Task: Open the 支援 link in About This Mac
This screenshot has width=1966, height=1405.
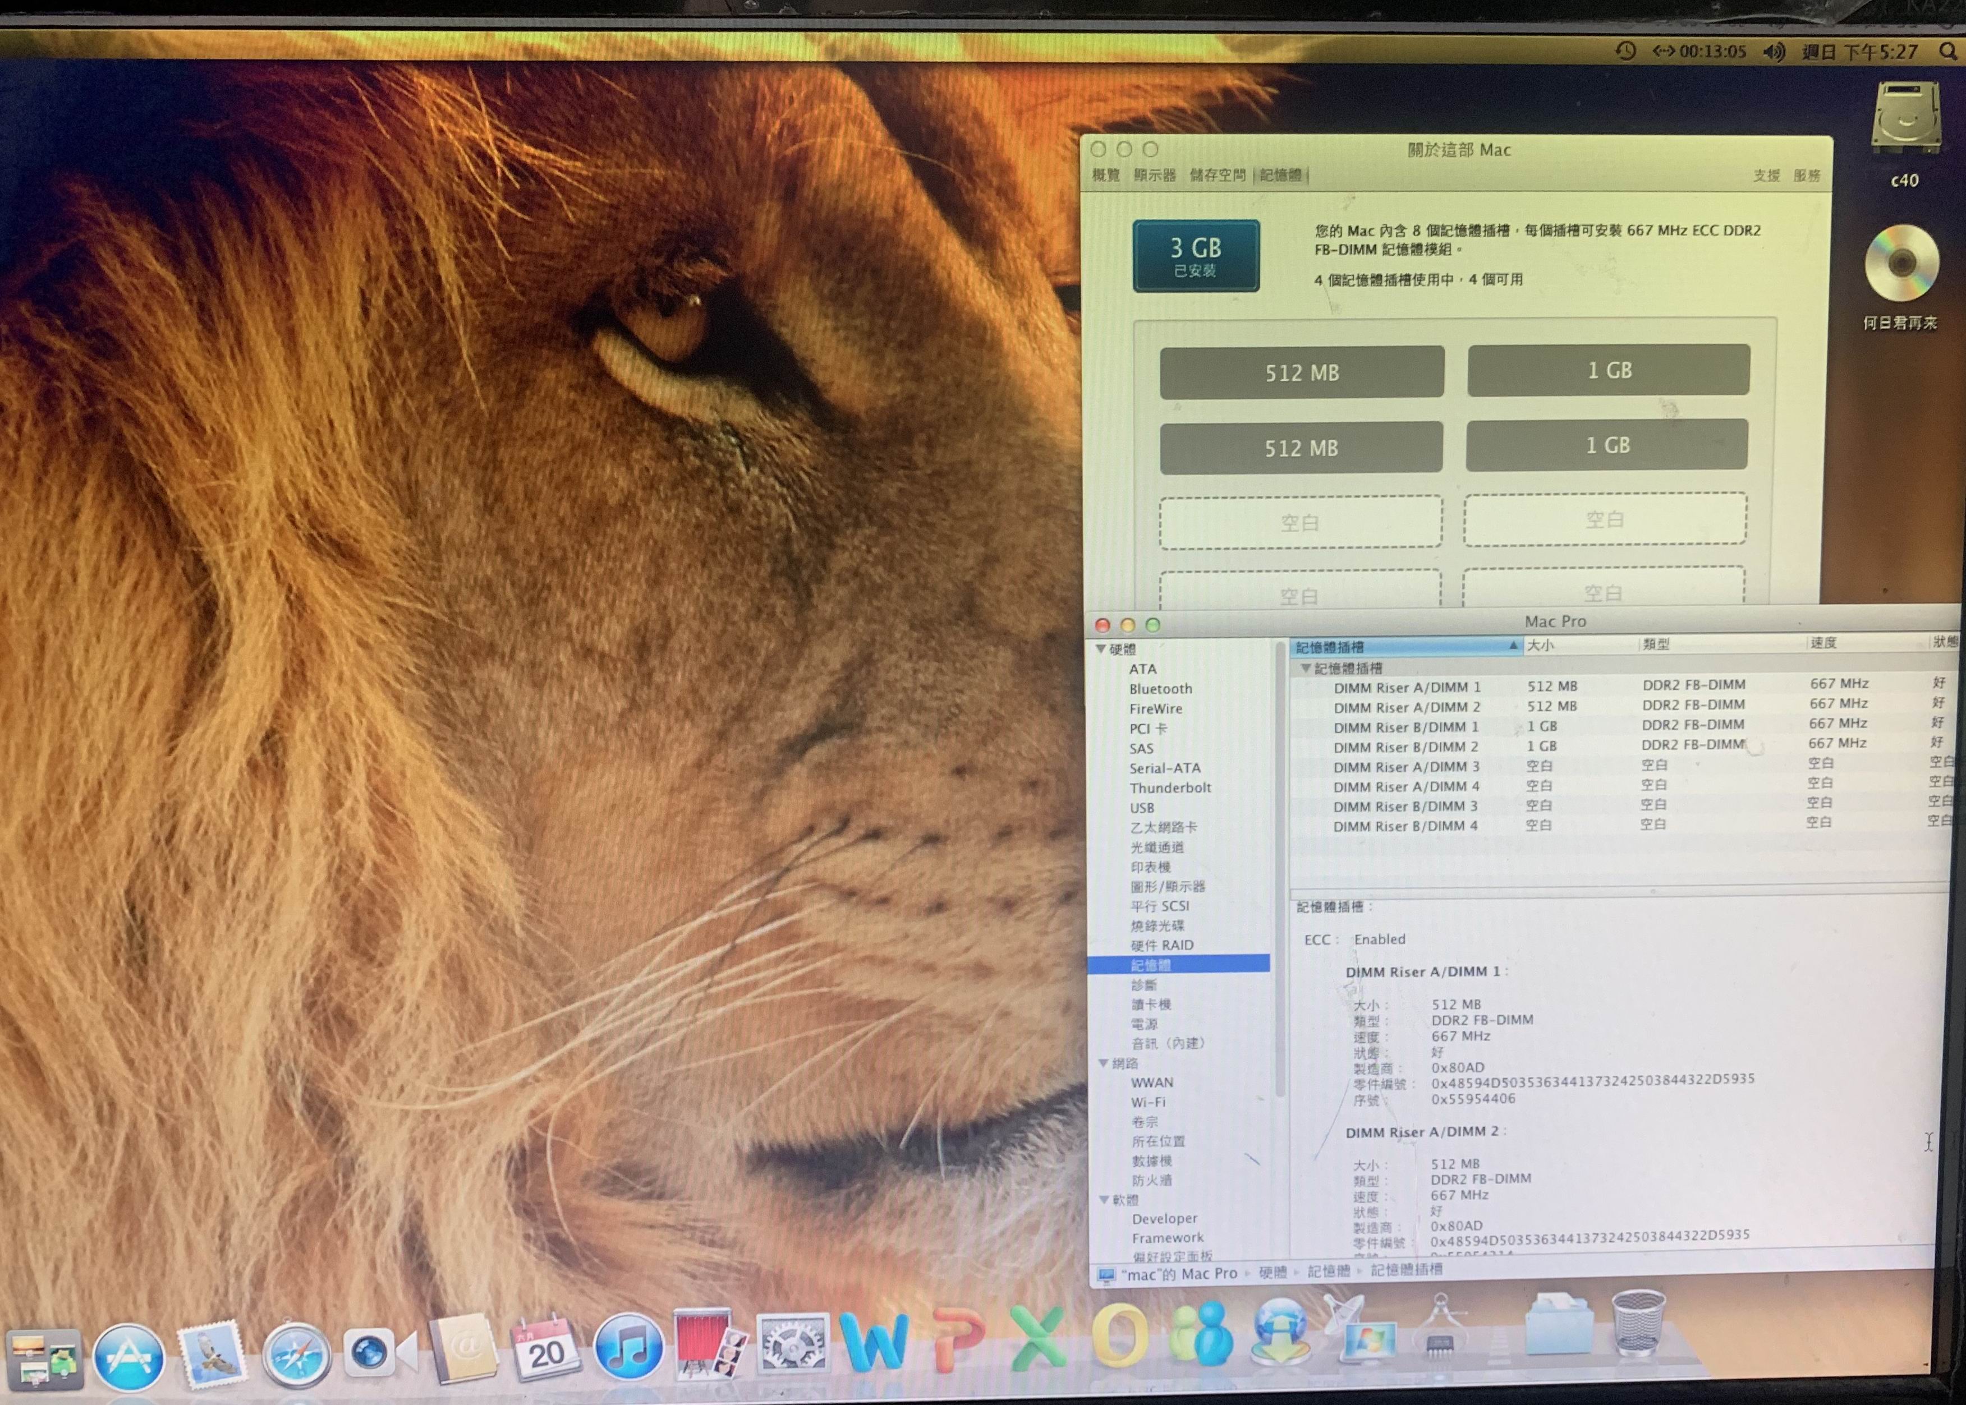Action: click(x=1766, y=176)
